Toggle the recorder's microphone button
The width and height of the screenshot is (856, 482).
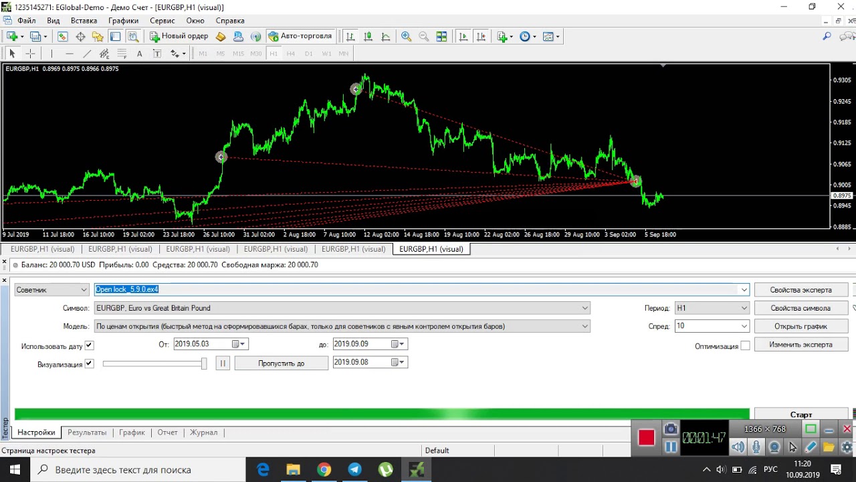coord(756,447)
